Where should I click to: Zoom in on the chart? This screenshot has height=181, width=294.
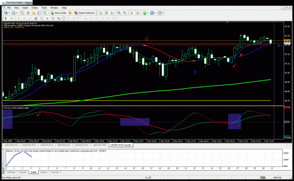pos(119,13)
